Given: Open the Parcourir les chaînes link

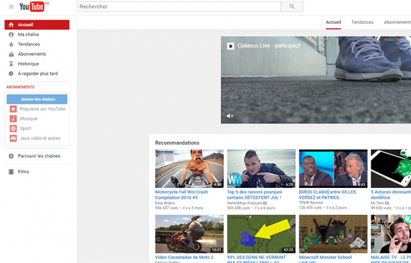Looking at the screenshot, I should point(39,156).
